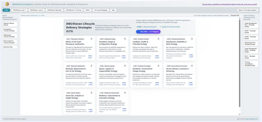Viewport: 262px width, 122px height.
Task: Go to the HOME tab
Action: tap(6, 10)
